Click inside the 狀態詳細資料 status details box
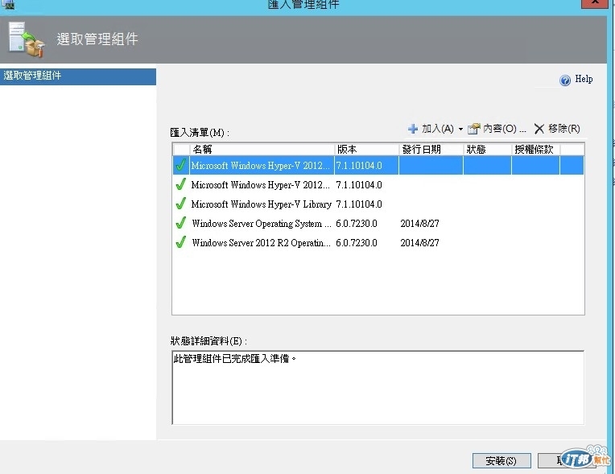This screenshot has width=615, height=474. coord(378,388)
